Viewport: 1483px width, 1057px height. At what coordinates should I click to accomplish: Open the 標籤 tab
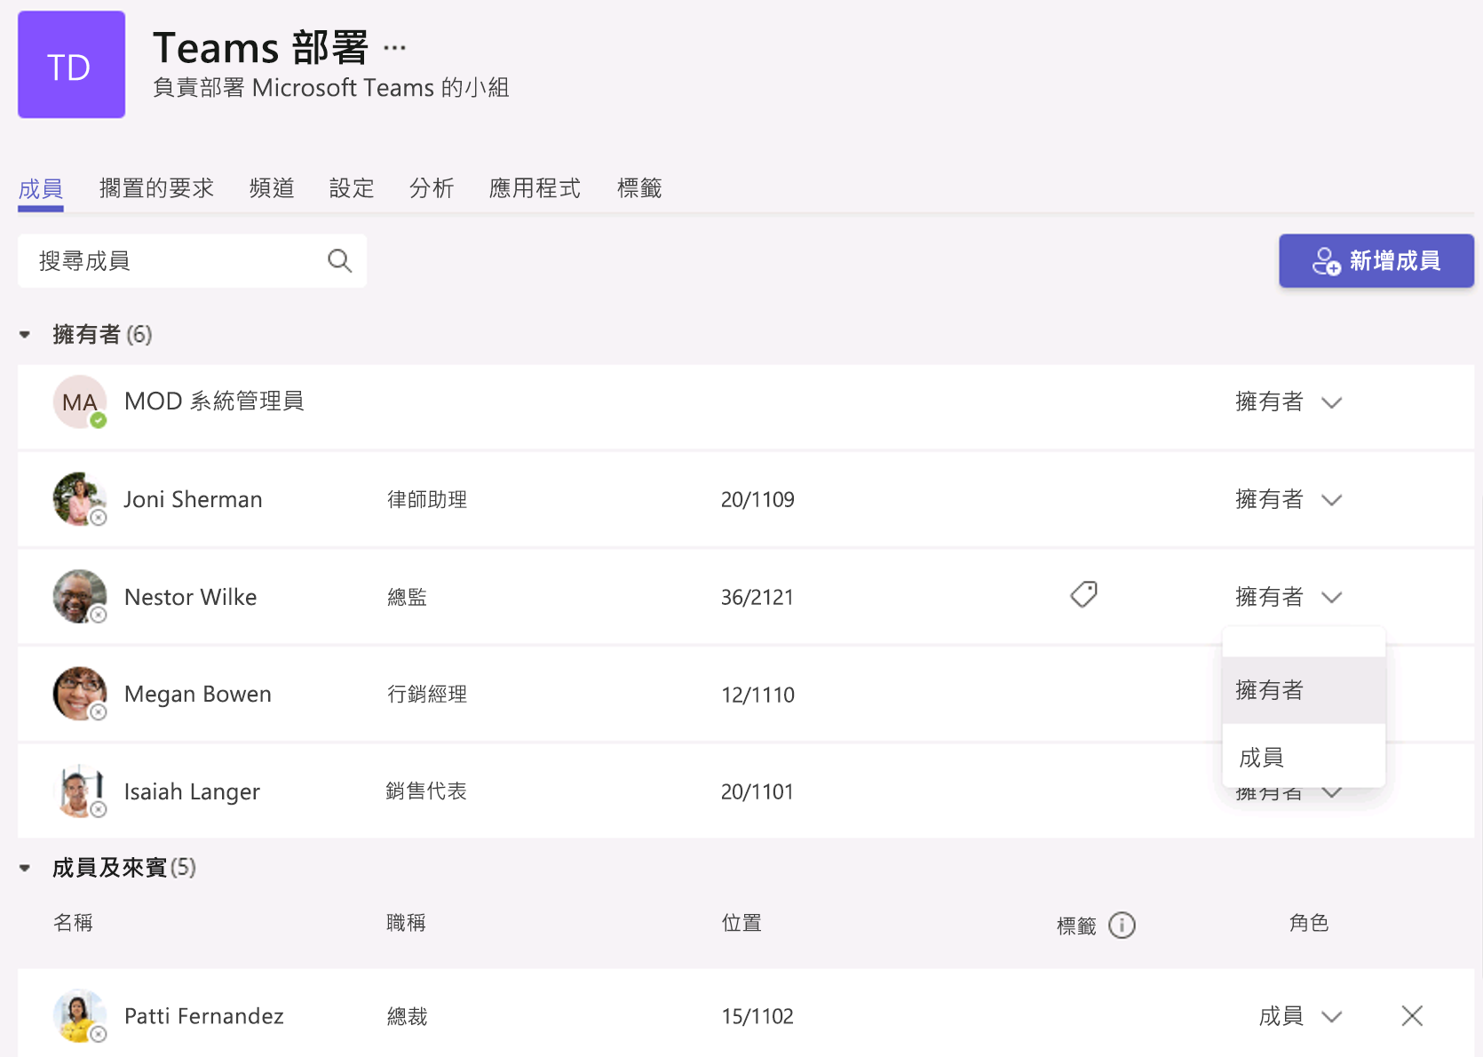click(639, 188)
